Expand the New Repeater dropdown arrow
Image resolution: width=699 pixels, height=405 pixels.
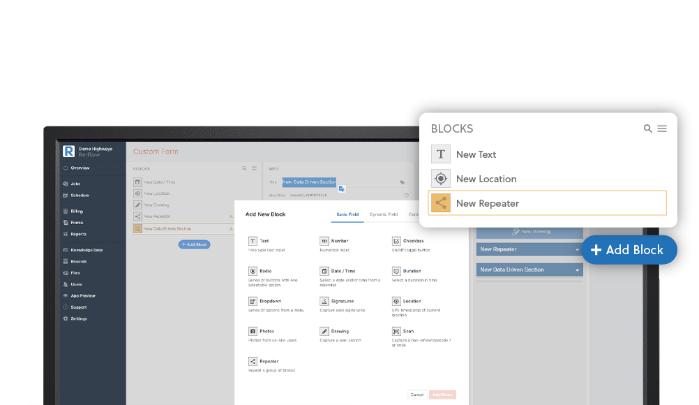click(578, 249)
